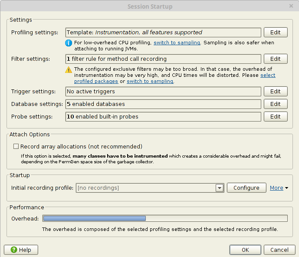299x257 pixels.
Task: Click the 5 enabled databases field
Action: [x=163, y=104]
